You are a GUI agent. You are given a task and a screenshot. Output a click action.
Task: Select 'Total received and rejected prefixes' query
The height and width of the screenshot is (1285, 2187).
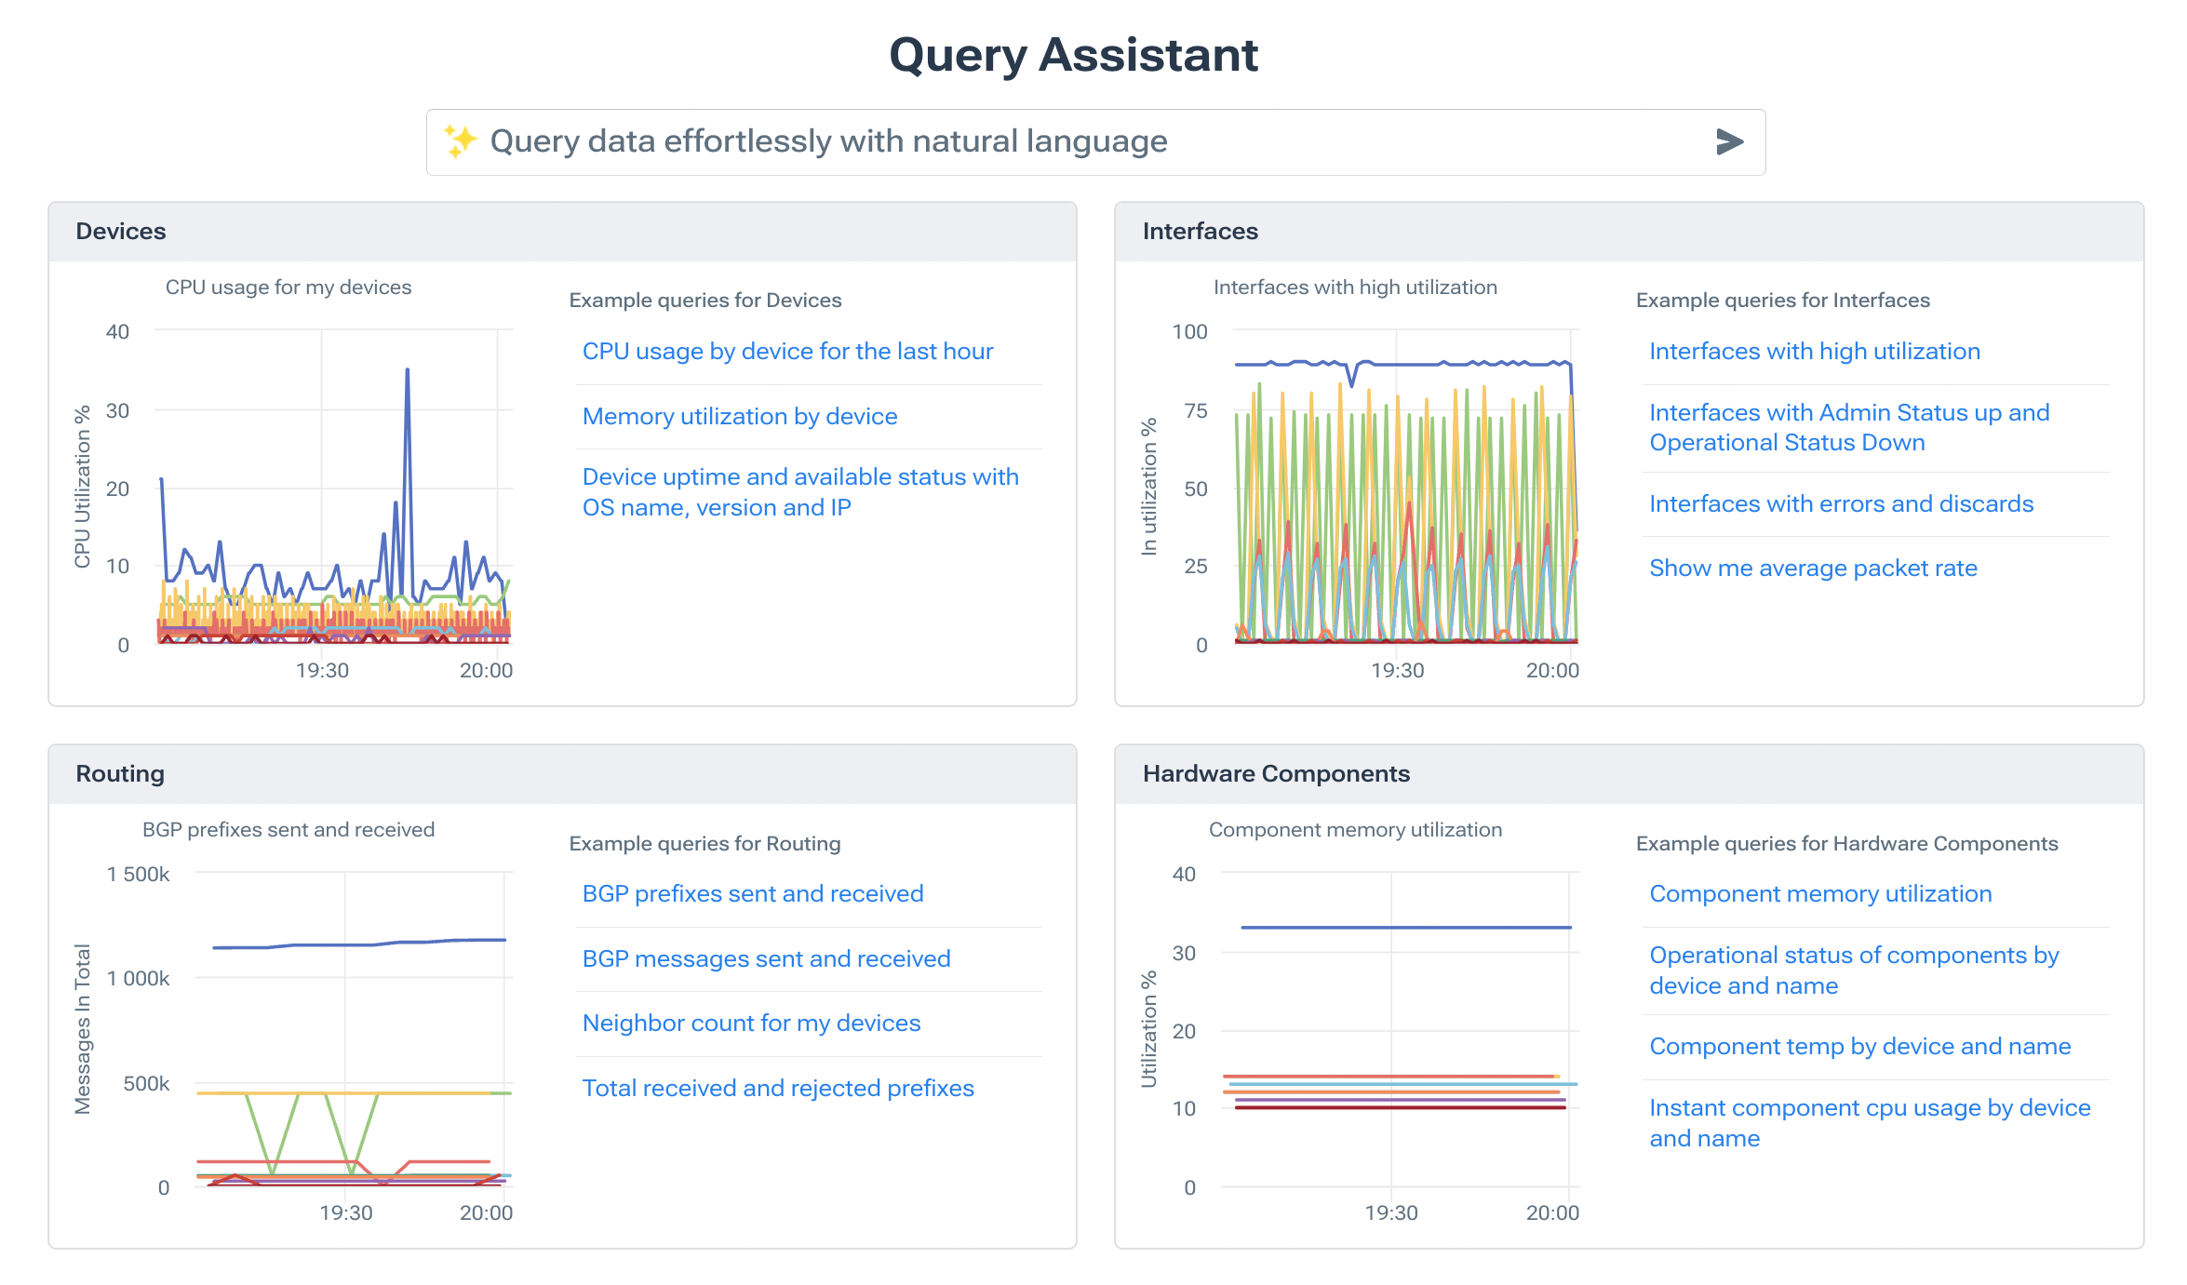pyautogui.click(x=778, y=1089)
